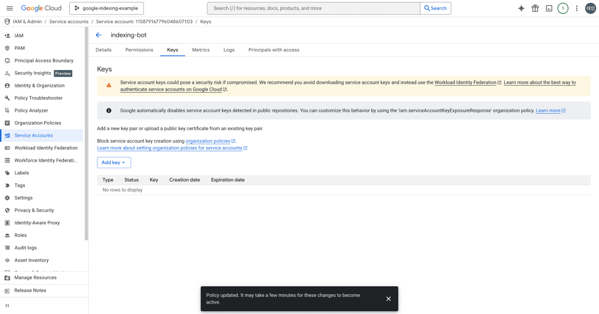Viewport: 599px width, 314px height.
Task: Open Workforce Identity Federation in sidebar
Action: coord(42,160)
